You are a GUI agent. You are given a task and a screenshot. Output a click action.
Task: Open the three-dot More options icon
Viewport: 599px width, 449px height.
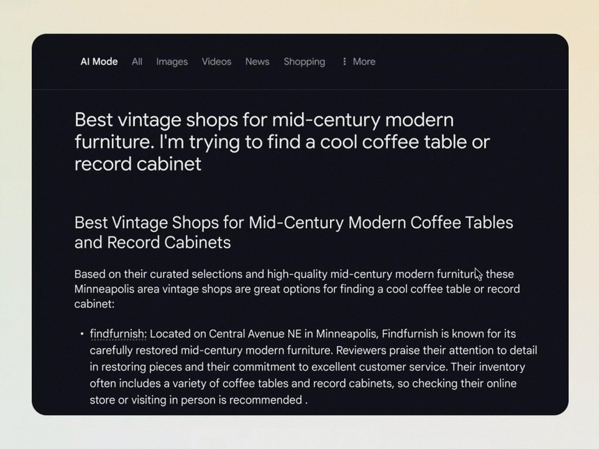click(344, 61)
